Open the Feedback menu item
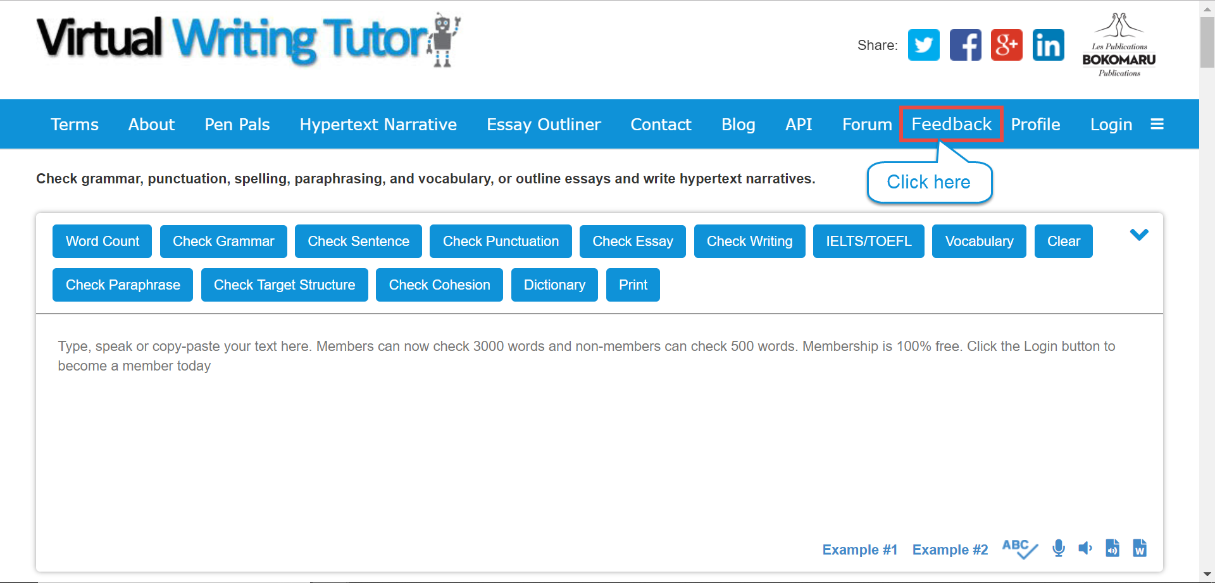 [x=951, y=124]
